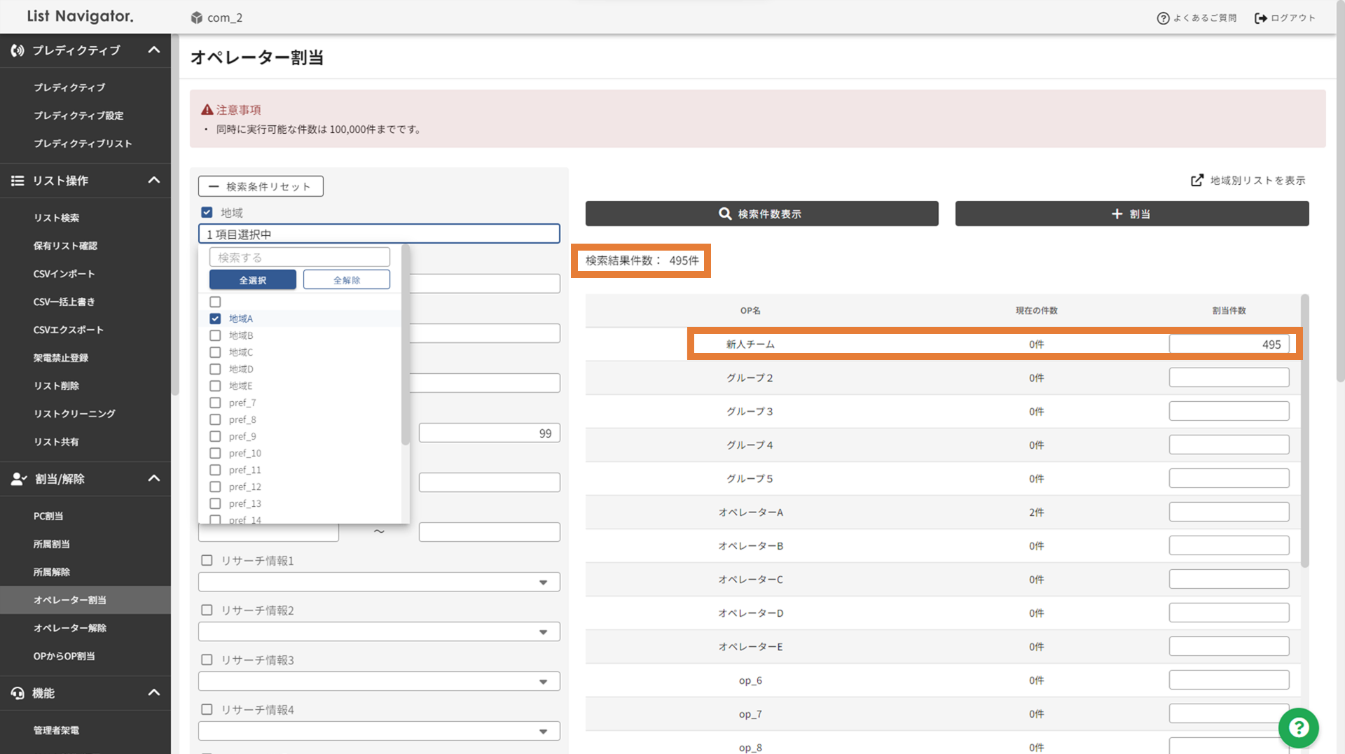Open the FAQ help icon in header
Screen dimensions: 1345x754
tap(1163, 18)
